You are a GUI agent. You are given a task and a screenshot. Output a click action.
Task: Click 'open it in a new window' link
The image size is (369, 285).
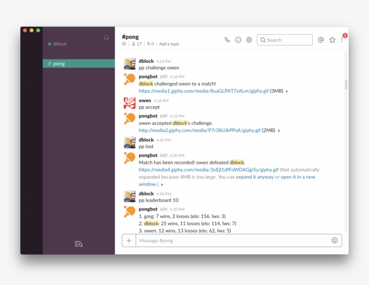click(x=298, y=177)
